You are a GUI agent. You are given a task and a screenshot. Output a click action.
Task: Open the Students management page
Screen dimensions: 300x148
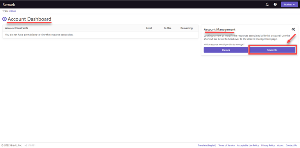(272, 50)
